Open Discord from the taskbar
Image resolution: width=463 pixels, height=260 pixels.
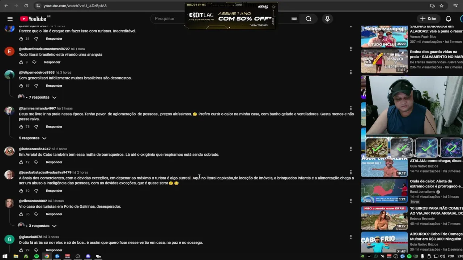pos(88,256)
